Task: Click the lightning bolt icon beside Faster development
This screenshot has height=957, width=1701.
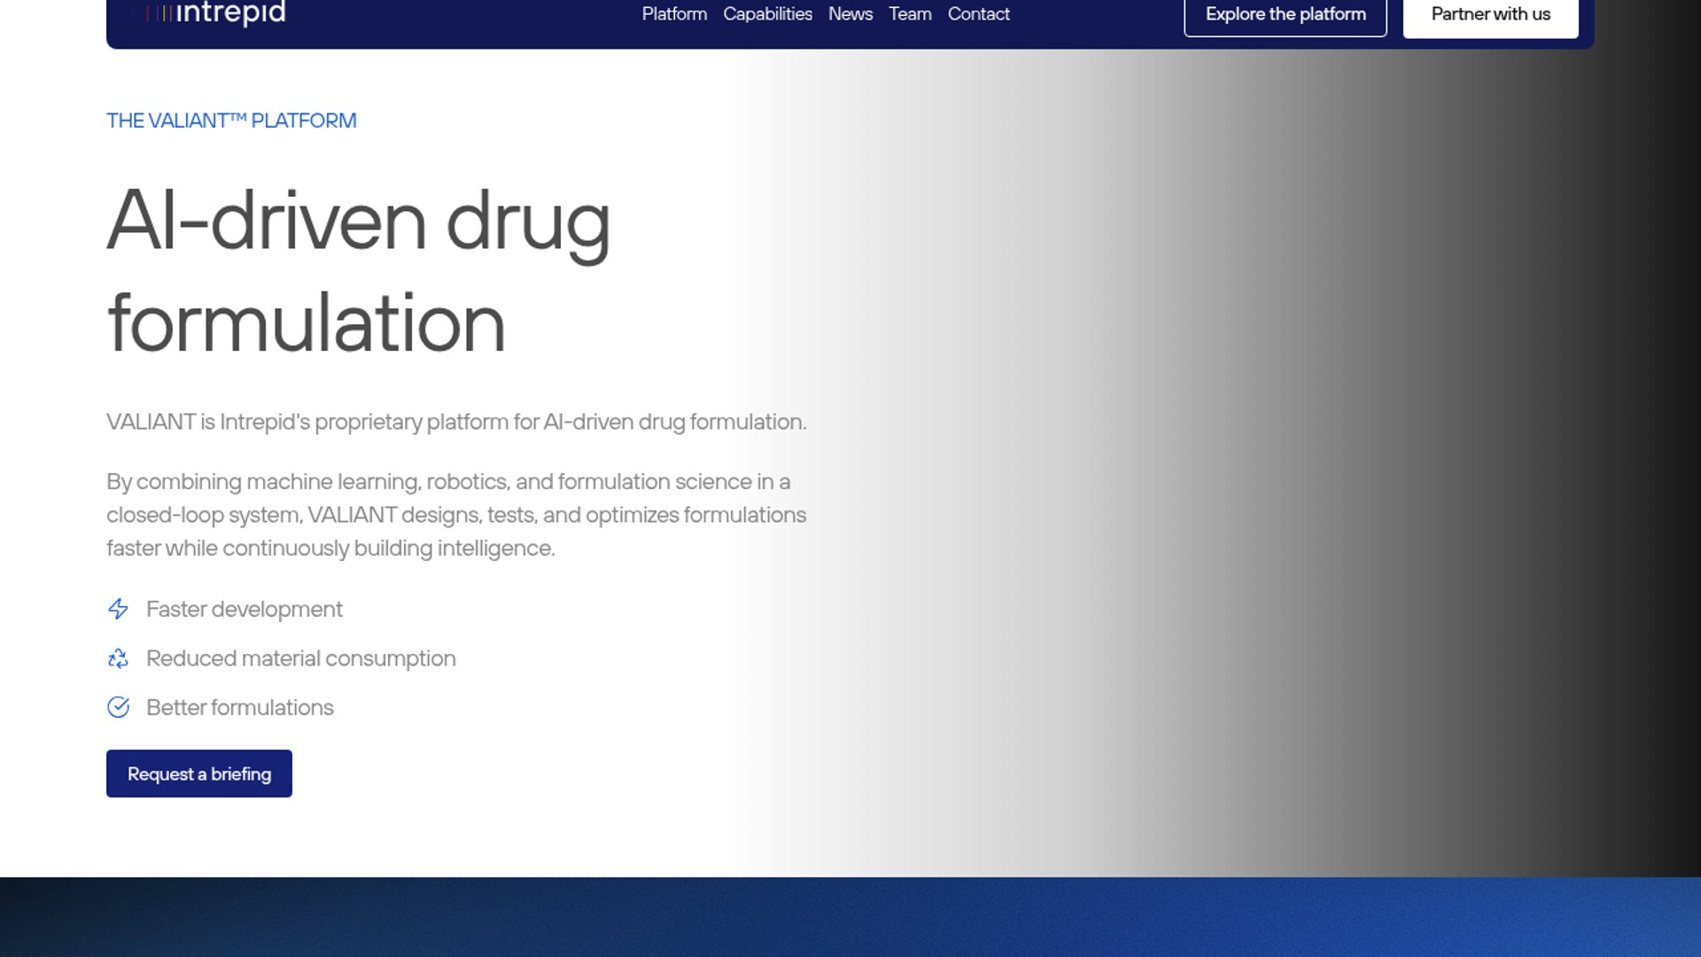Action: 118,609
